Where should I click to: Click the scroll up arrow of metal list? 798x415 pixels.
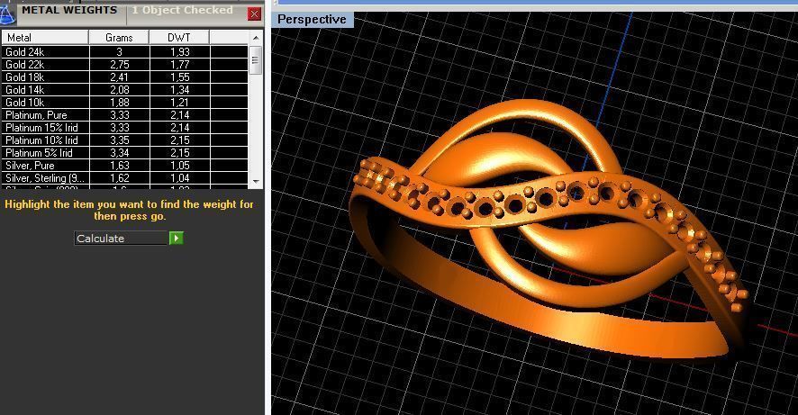click(x=256, y=38)
